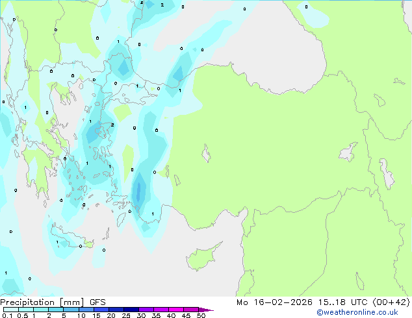Screen dimensions: 412x318
Task: Click the legend value "10"
Action: [x=81, y=315]
